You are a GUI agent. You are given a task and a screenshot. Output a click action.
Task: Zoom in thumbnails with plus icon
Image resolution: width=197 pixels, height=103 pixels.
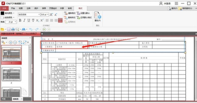(11, 42)
